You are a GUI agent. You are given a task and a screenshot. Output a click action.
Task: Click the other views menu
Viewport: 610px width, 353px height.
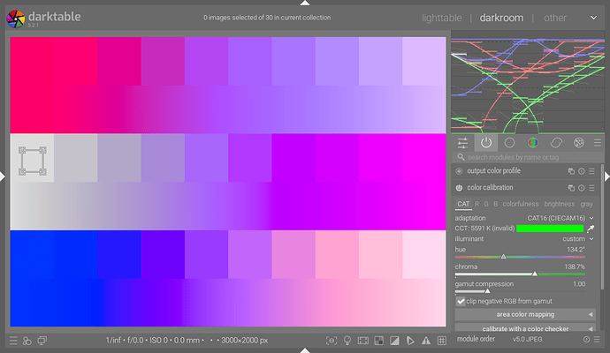coord(555,17)
